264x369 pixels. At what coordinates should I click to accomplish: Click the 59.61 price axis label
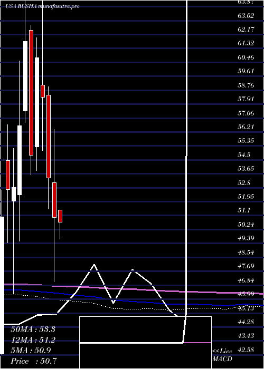246,71
